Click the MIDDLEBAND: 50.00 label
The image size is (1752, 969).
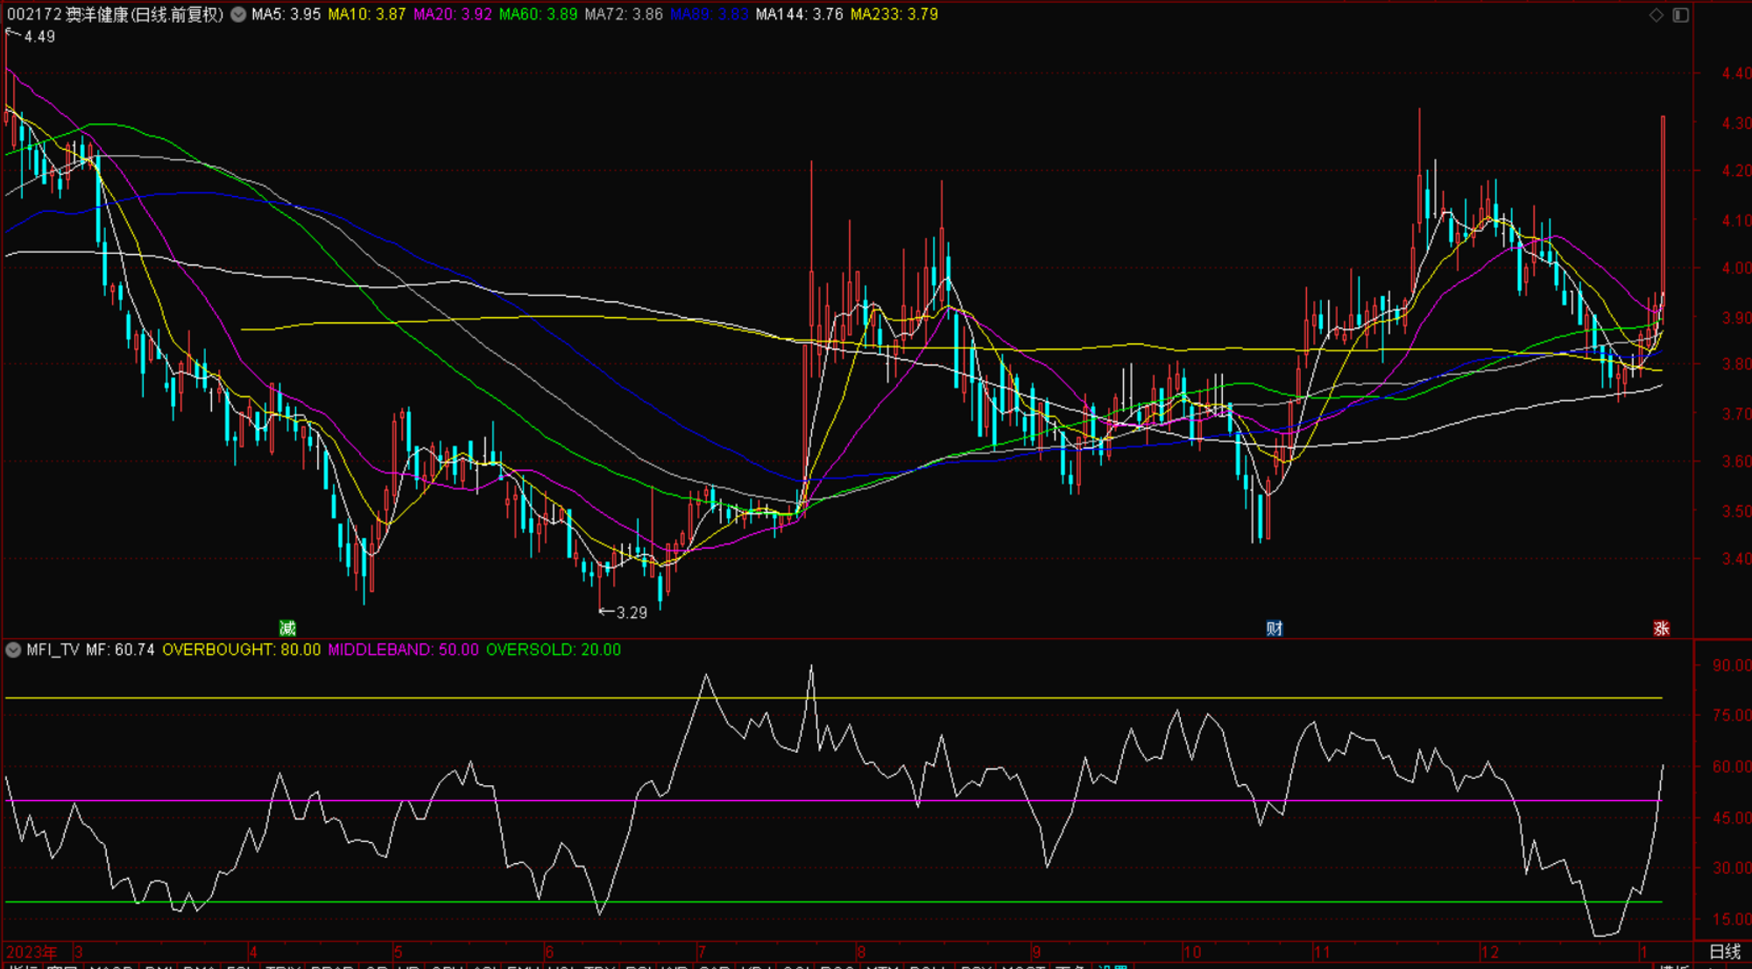[x=403, y=650]
